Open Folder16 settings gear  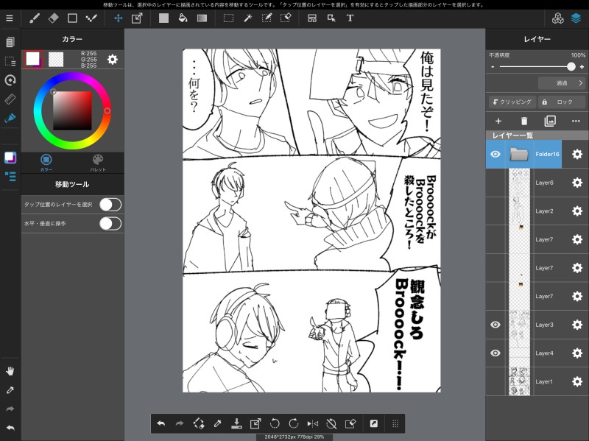coord(577,154)
